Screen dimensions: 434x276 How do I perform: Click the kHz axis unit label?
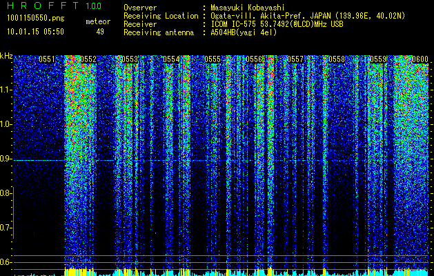click(6, 56)
